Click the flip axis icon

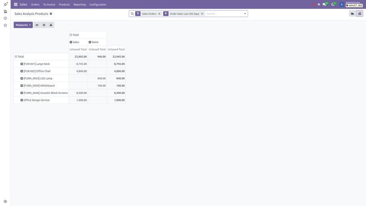click(37, 25)
